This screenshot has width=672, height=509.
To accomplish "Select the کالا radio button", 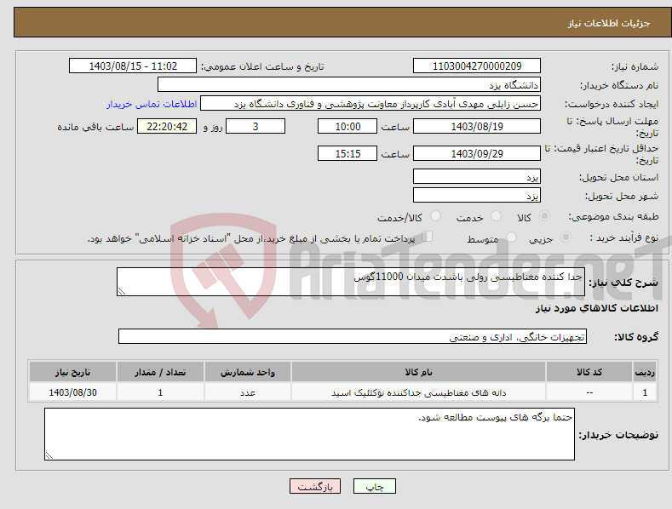I will point(544,216).
